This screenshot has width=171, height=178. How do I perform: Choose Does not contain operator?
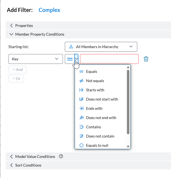100,136
